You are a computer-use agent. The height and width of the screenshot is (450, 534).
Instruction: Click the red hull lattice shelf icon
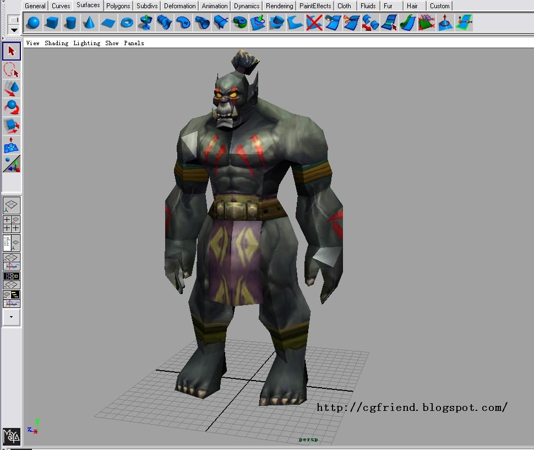coord(427,23)
